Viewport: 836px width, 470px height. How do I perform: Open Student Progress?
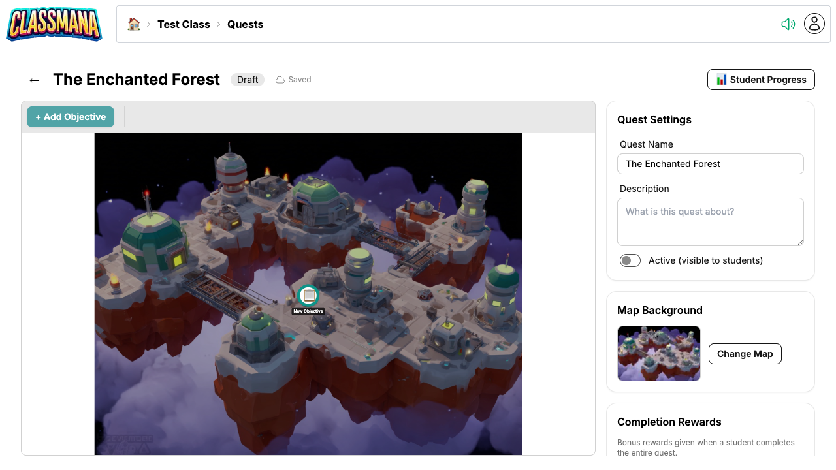[x=761, y=80]
